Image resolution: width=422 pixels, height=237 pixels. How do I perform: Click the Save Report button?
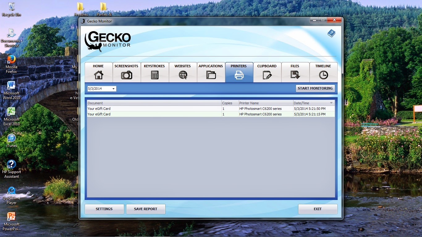point(146,209)
